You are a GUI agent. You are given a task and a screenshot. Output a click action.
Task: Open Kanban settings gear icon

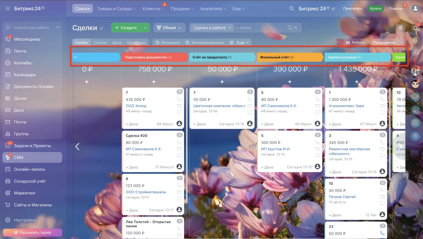(x=401, y=28)
